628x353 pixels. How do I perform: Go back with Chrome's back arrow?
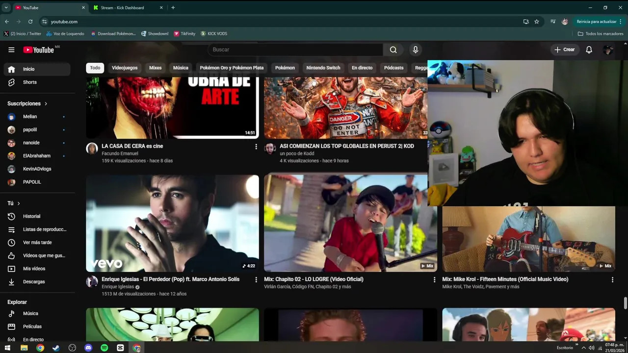tap(7, 22)
